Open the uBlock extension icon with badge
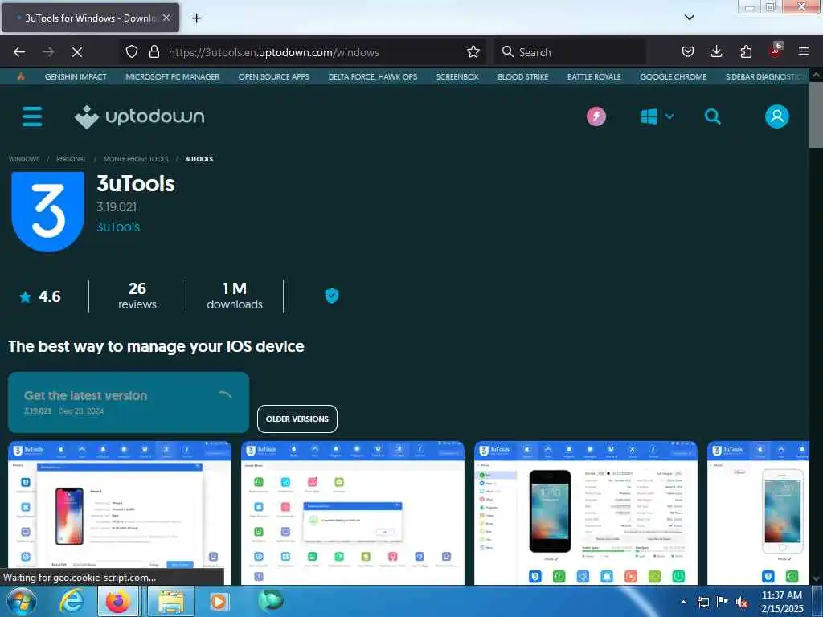Screen dimensions: 823x617 pyautogui.click(x=776, y=51)
